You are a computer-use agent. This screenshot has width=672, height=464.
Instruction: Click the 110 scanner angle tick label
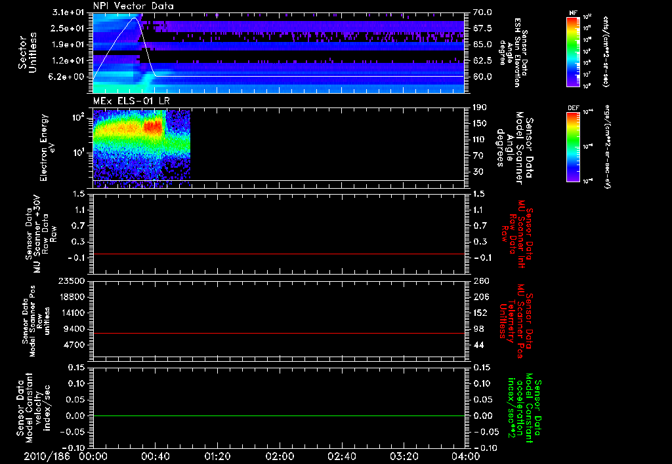click(480, 139)
